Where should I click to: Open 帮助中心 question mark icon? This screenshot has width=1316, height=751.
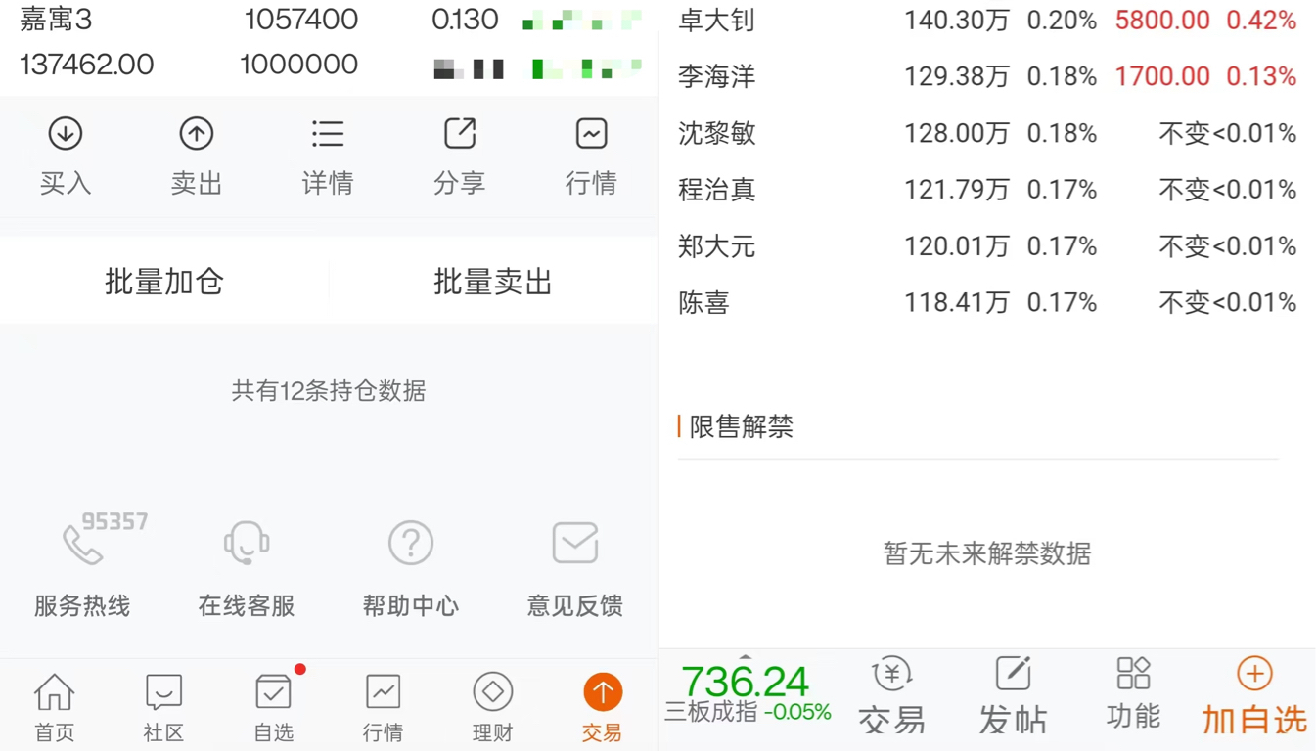pos(411,543)
